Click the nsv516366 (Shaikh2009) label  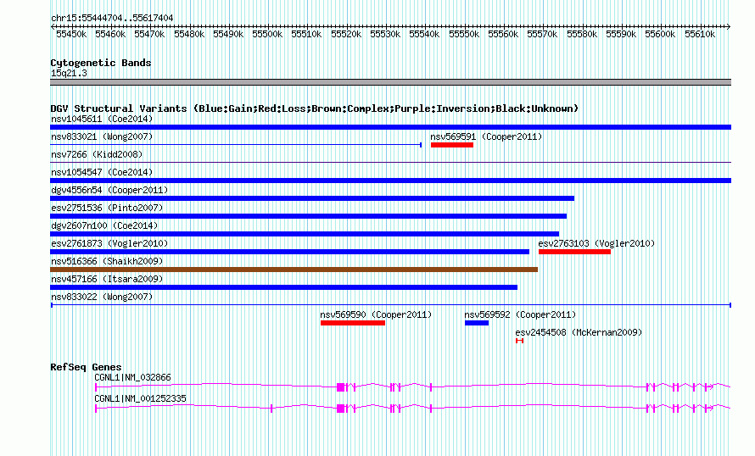[107, 261]
